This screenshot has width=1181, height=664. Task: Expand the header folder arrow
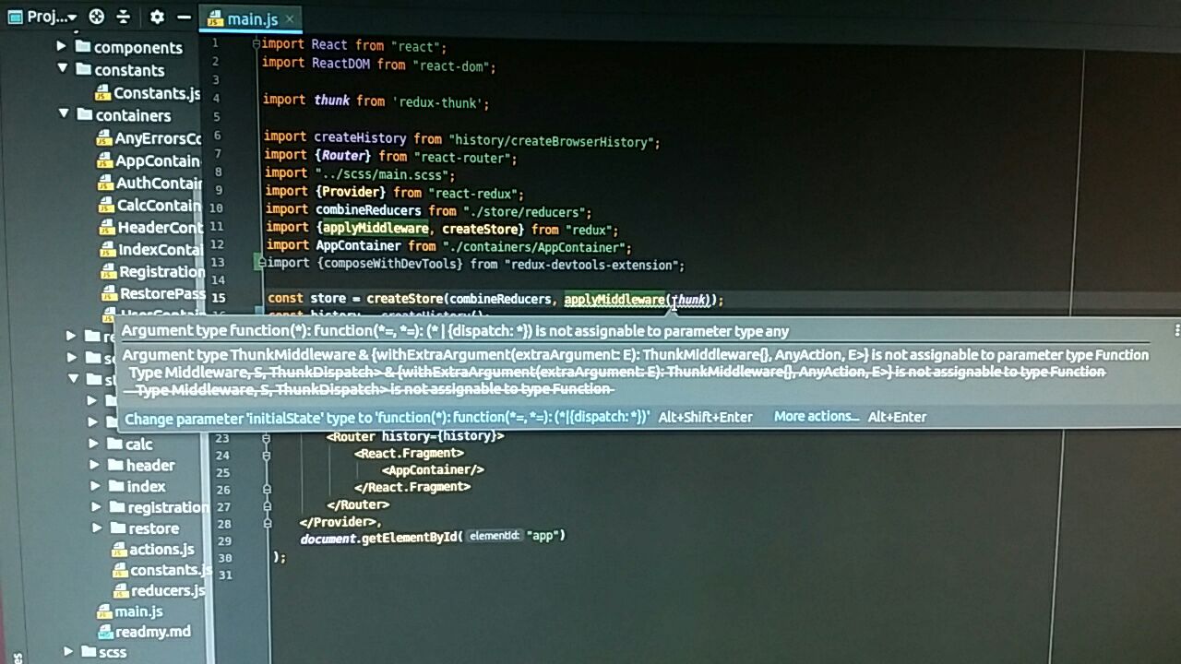click(94, 464)
